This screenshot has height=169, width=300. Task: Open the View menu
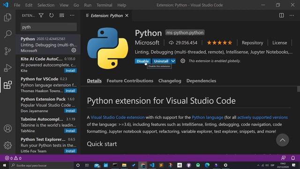click(x=64, y=5)
